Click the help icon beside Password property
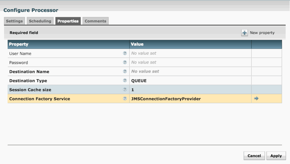290x164 pixels. point(125,62)
